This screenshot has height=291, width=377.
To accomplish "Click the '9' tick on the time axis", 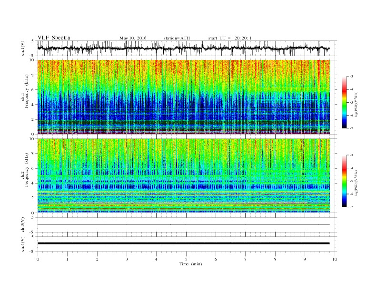I will click(305, 259).
